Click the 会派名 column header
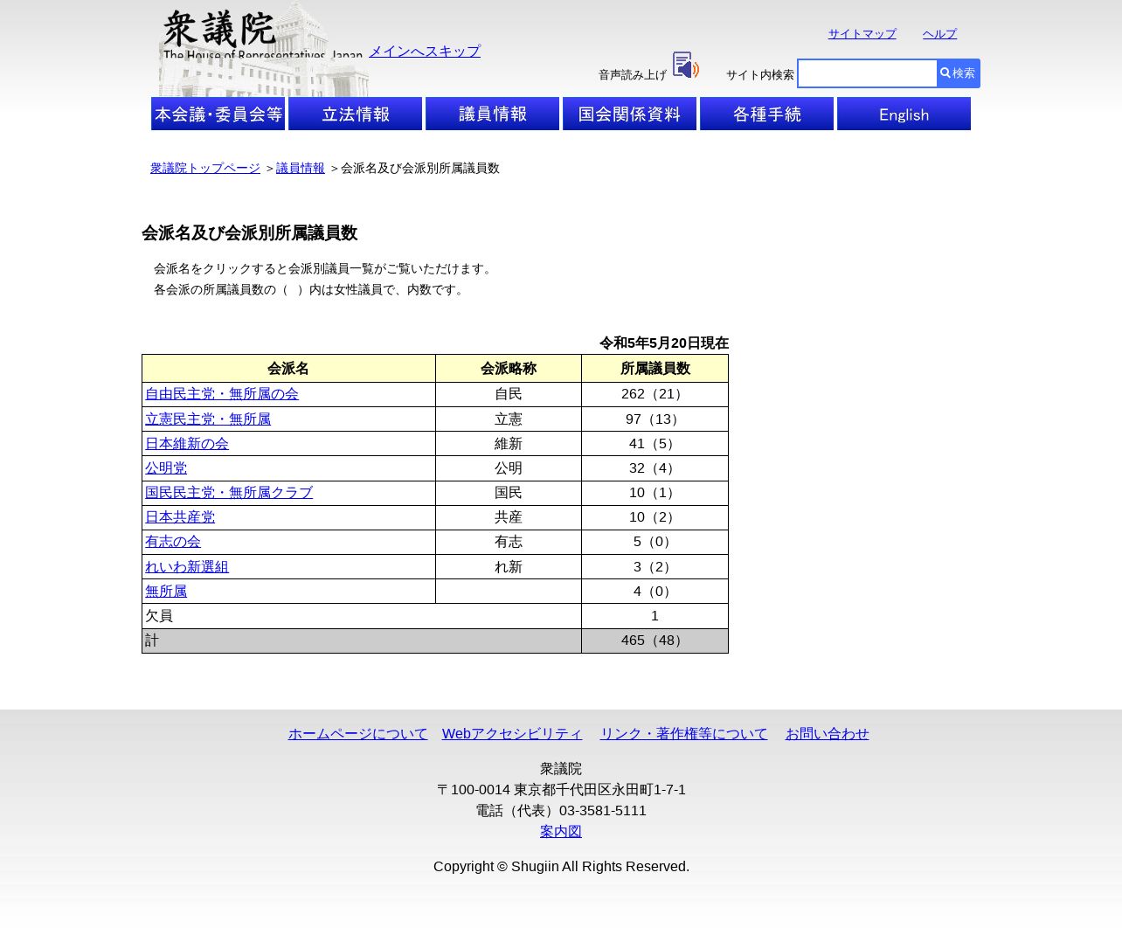This screenshot has width=1122, height=928. [x=288, y=369]
